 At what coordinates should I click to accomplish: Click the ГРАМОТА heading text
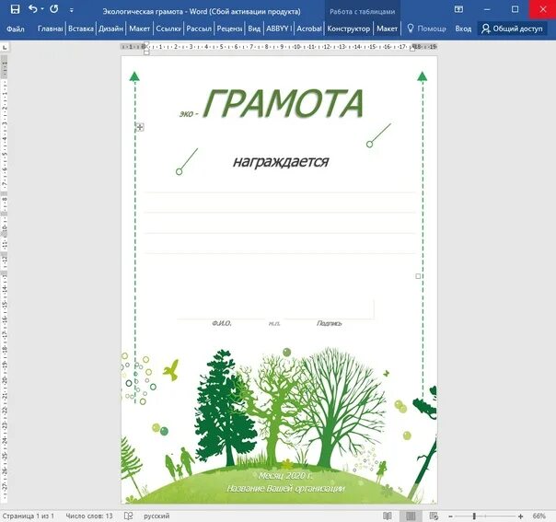pos(284,103)
